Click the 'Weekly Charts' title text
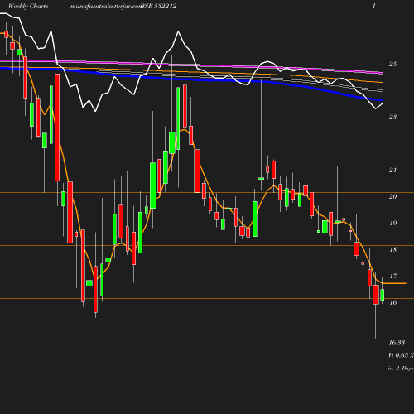Image resolution: width=414 pixels, height=414 pixels. [28, 6]
